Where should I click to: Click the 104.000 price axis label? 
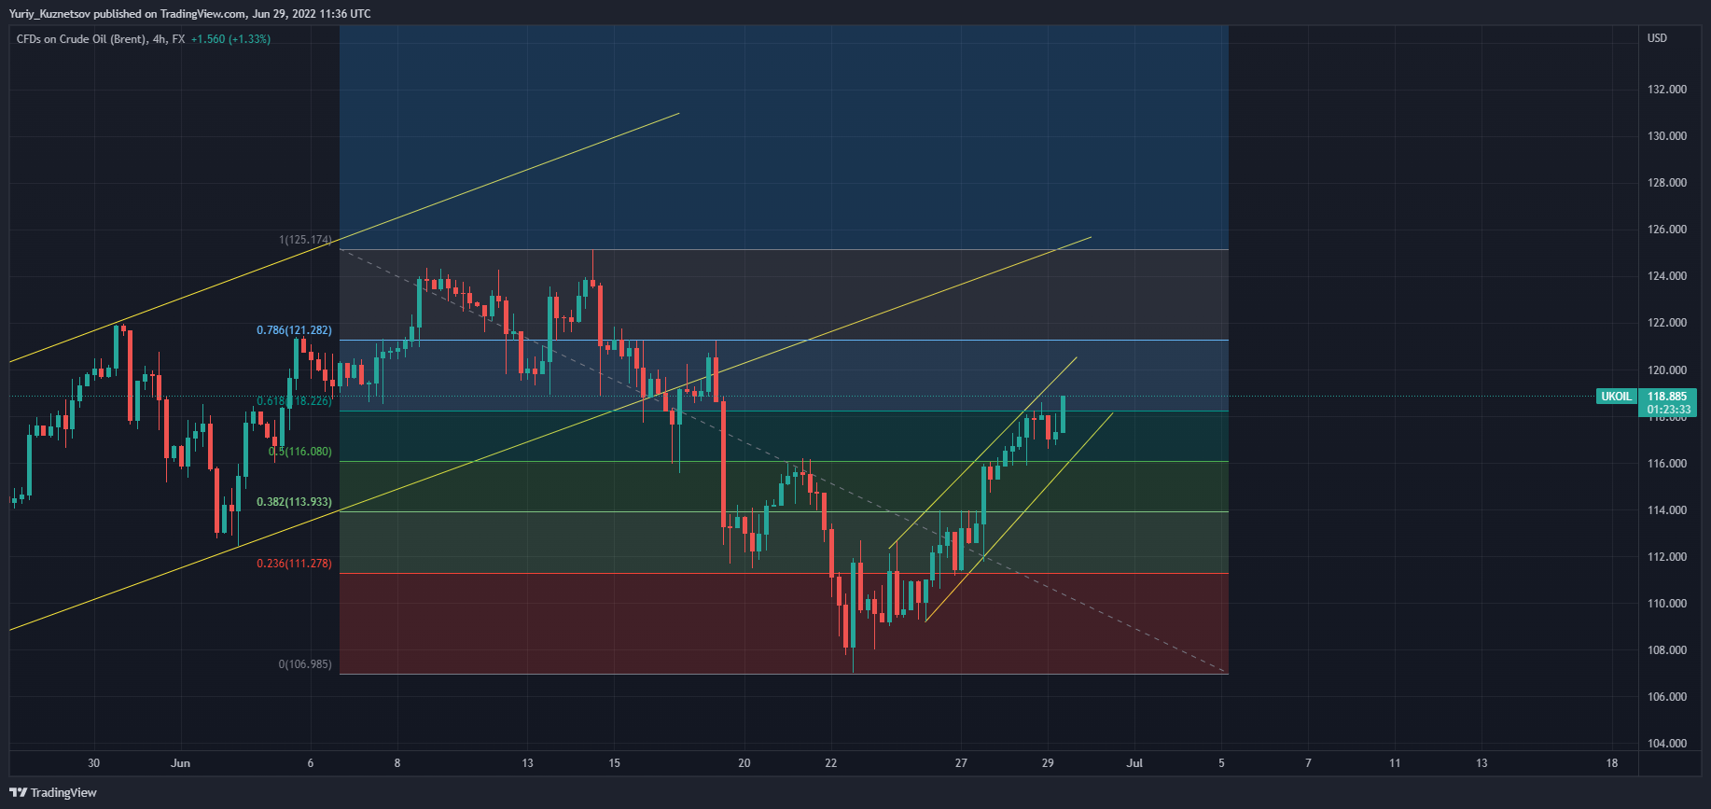1667,744
